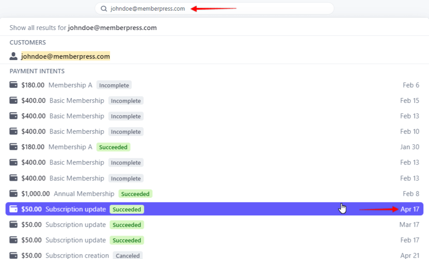Click the Succeeded badge on Apr 17 payment
The width and height of the screenshot is (429, 259).
point(127,209)
